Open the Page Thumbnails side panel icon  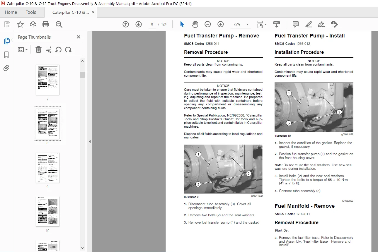coord(7,41)
